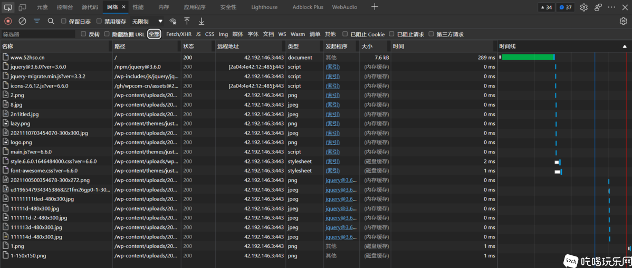Click file icon of main.js row
The width and height of the screenshot is (632, 268).
(x=5, y=151)
